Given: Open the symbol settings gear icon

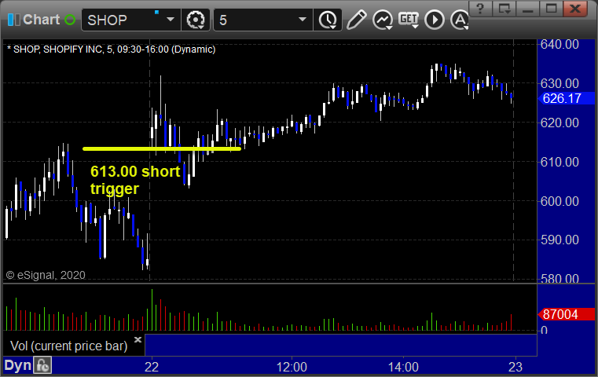Looking at the screenshot, I should click(195, 20).
